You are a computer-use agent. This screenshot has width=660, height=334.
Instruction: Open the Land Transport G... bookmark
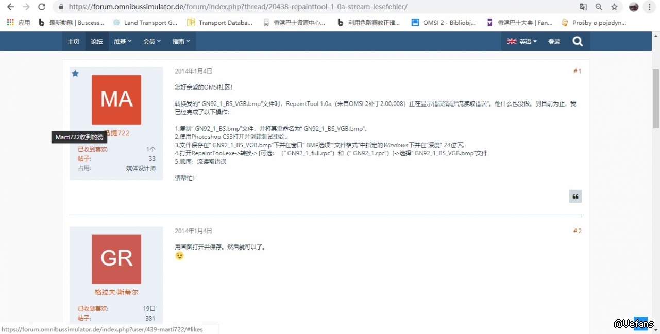pos(145,23)
